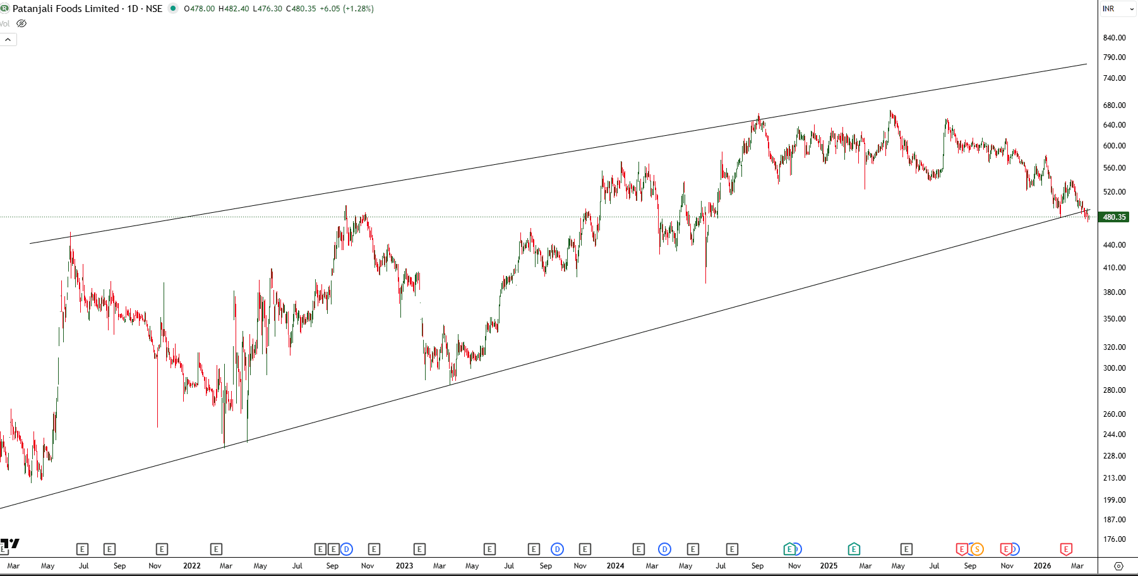Click the open value O478.00
The width and height of the screenshot is (1138, 576).
(200, 9)
